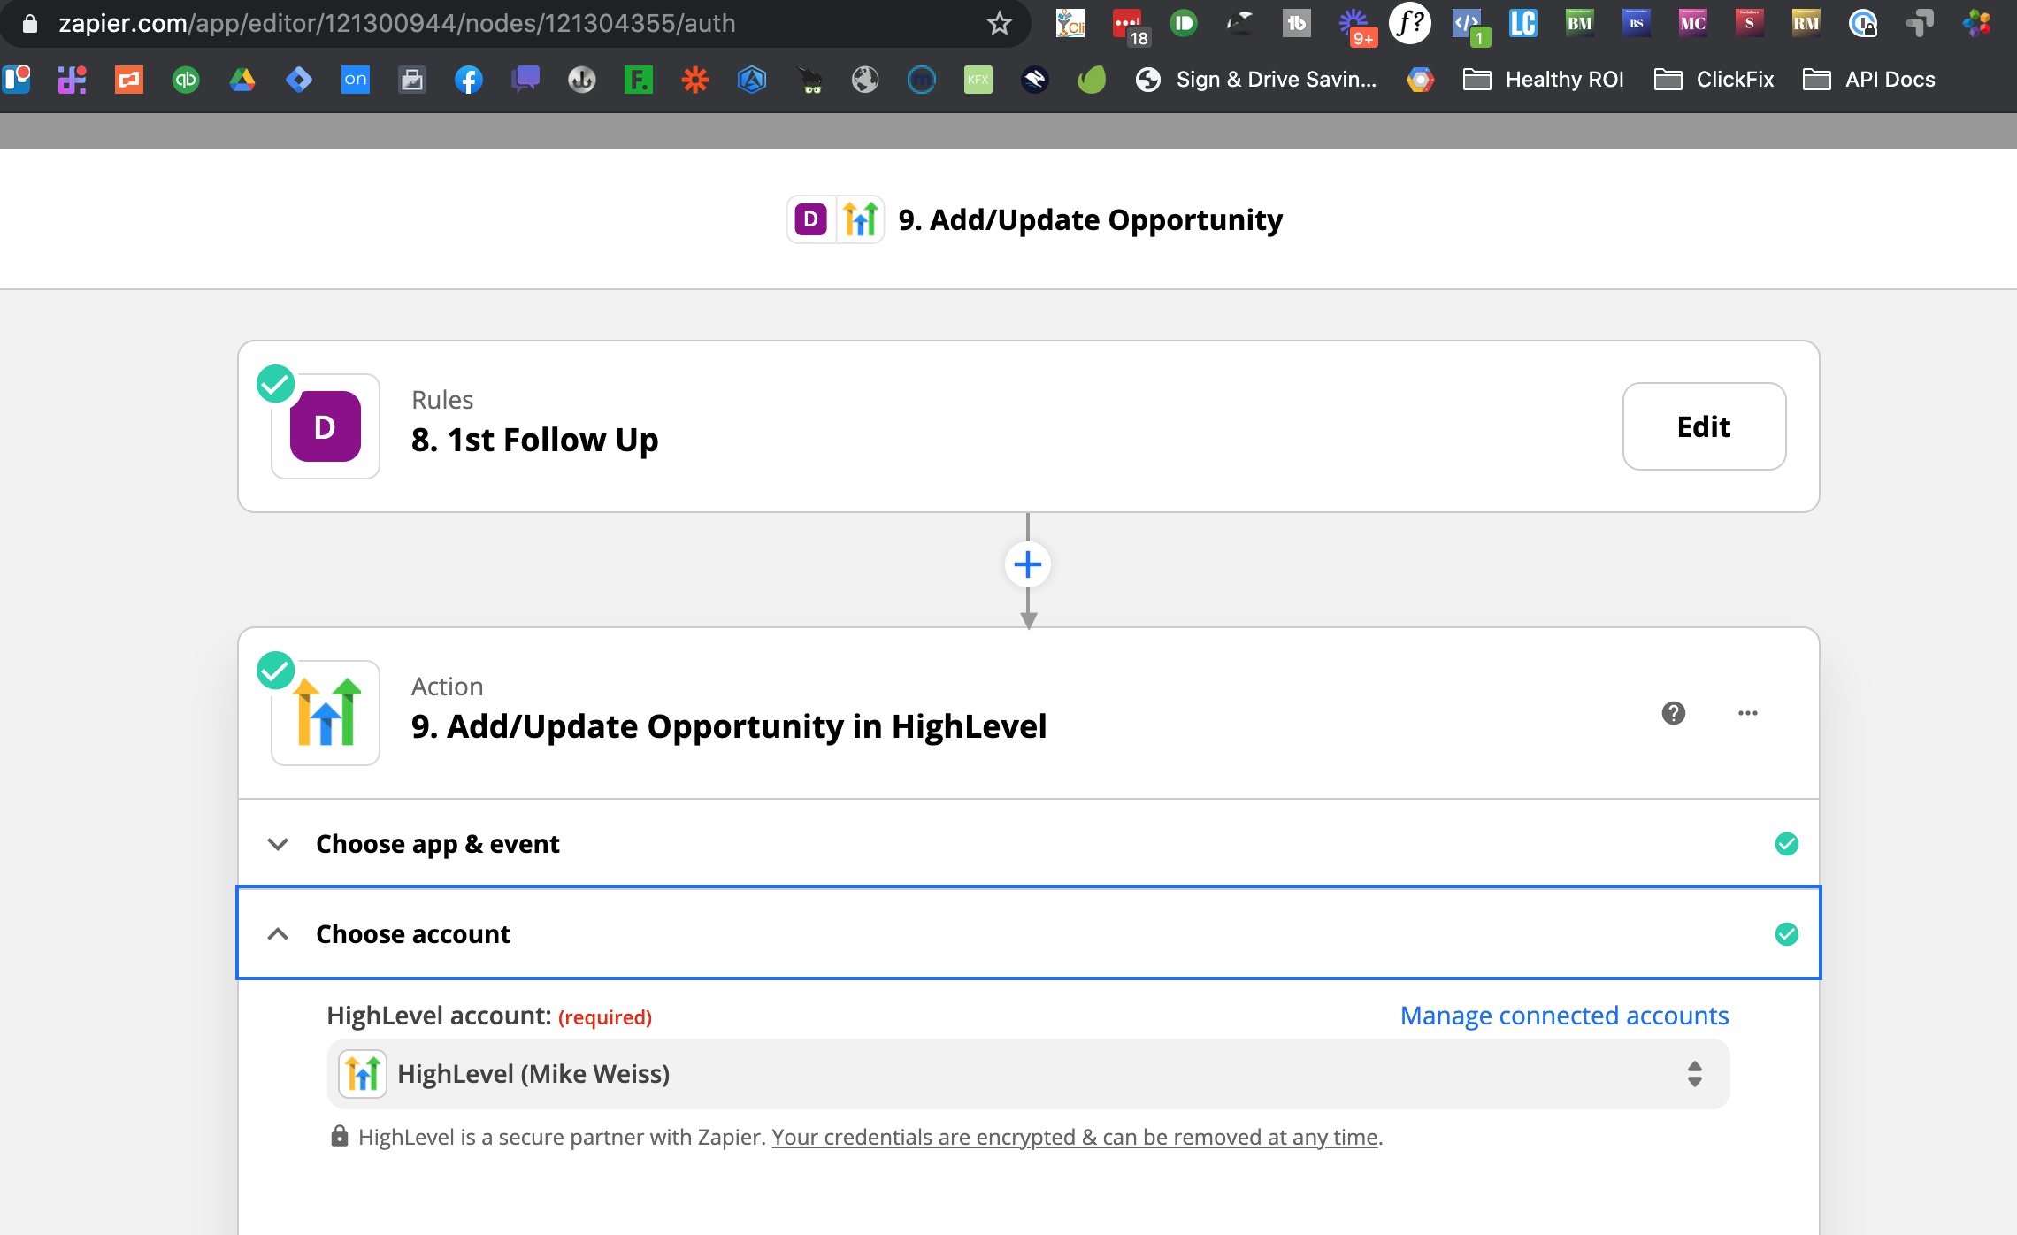Image resolution: width=2017 pixels, height=1235 pixels.
Task: Open the orange Zapier asterisk bookmark
Action: (695, 81)
